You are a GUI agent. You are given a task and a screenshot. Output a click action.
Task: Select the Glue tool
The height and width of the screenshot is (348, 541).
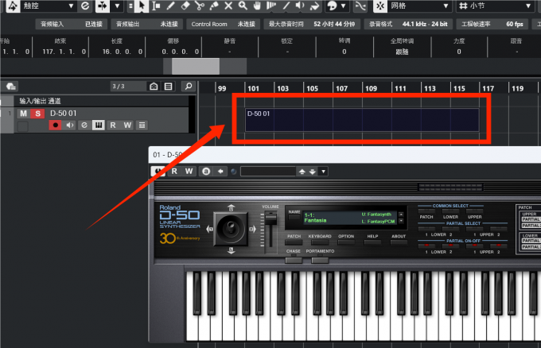click(x=214, y=6)
